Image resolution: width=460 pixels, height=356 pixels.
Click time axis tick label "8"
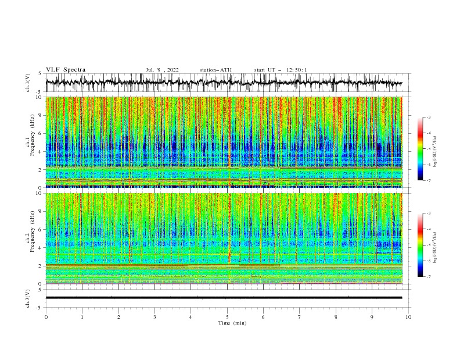336,317
